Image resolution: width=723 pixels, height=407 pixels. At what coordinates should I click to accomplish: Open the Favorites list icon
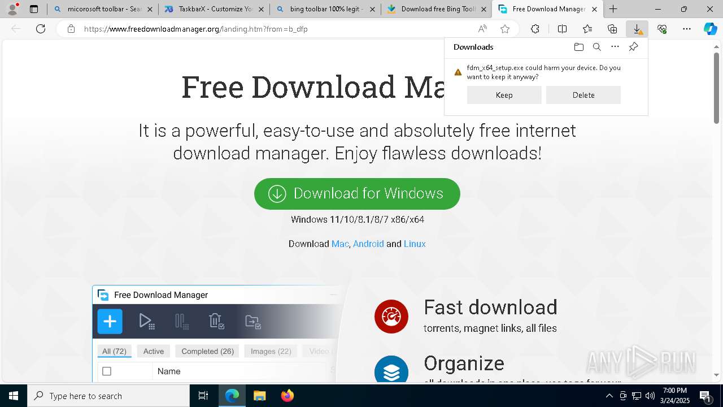point(587,29)
